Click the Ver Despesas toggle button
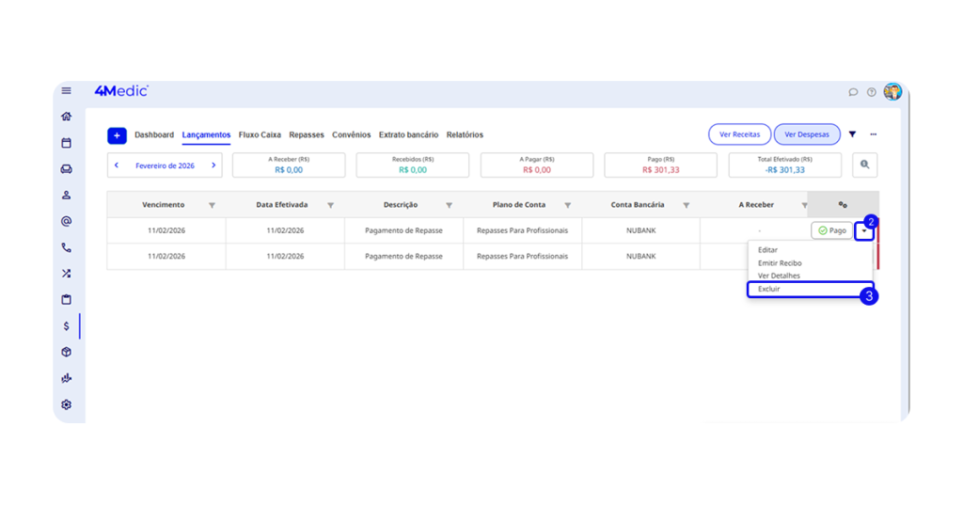 tap(807, 134)
